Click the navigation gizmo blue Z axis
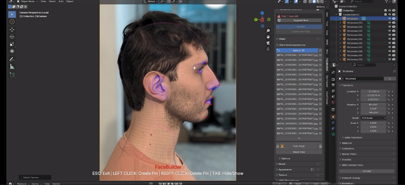The height and width of the screenshot is (185, 405). click(262, 13)
